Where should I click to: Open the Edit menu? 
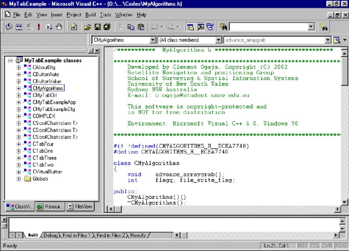[28, 15]
